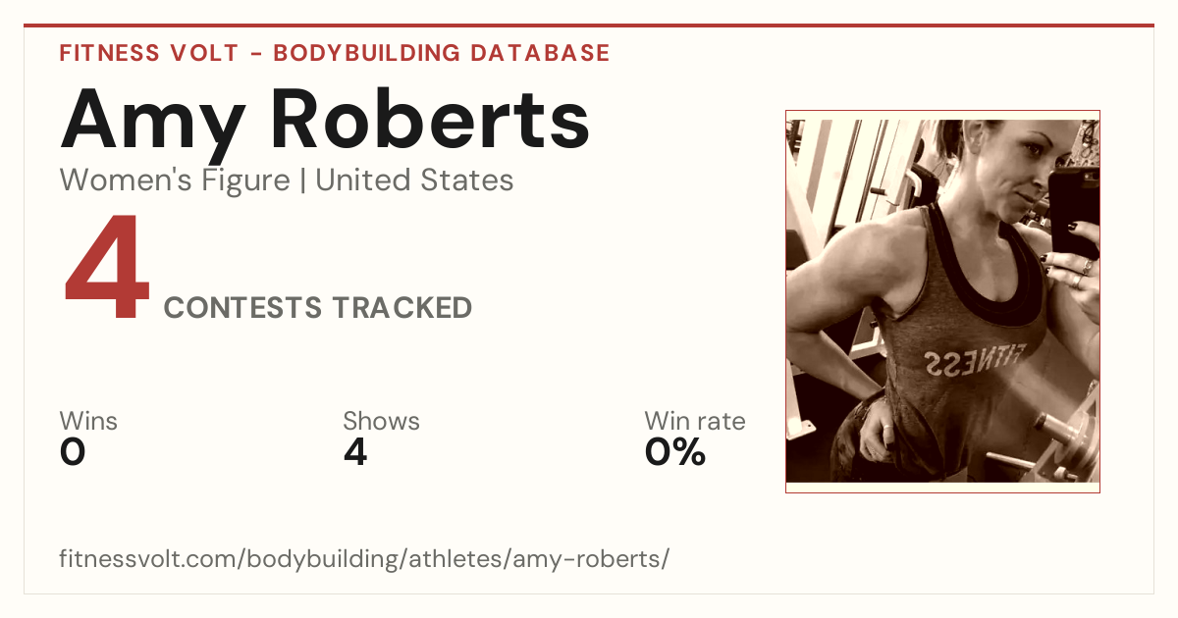
Task: Click the large red number 4
Action: coord(107,270)
